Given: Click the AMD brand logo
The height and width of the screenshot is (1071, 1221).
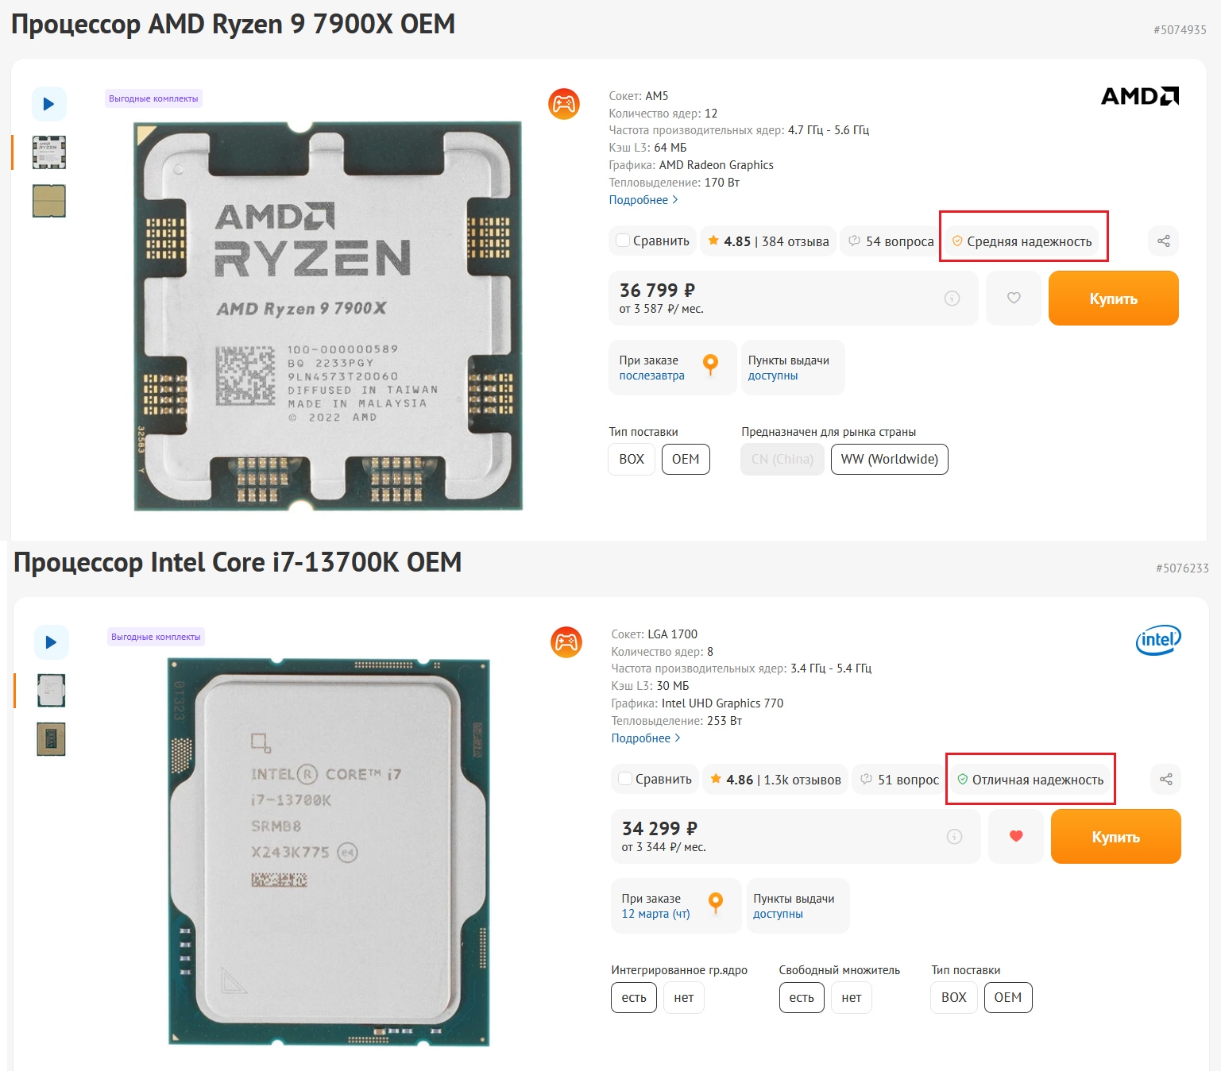Looking at the screenshot, I should pyautogui.click(x=1139, y=96).
